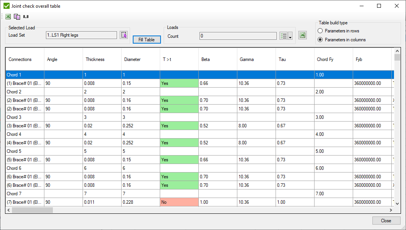
Task: Click the number format #.# icon
Action: point(26,17)
